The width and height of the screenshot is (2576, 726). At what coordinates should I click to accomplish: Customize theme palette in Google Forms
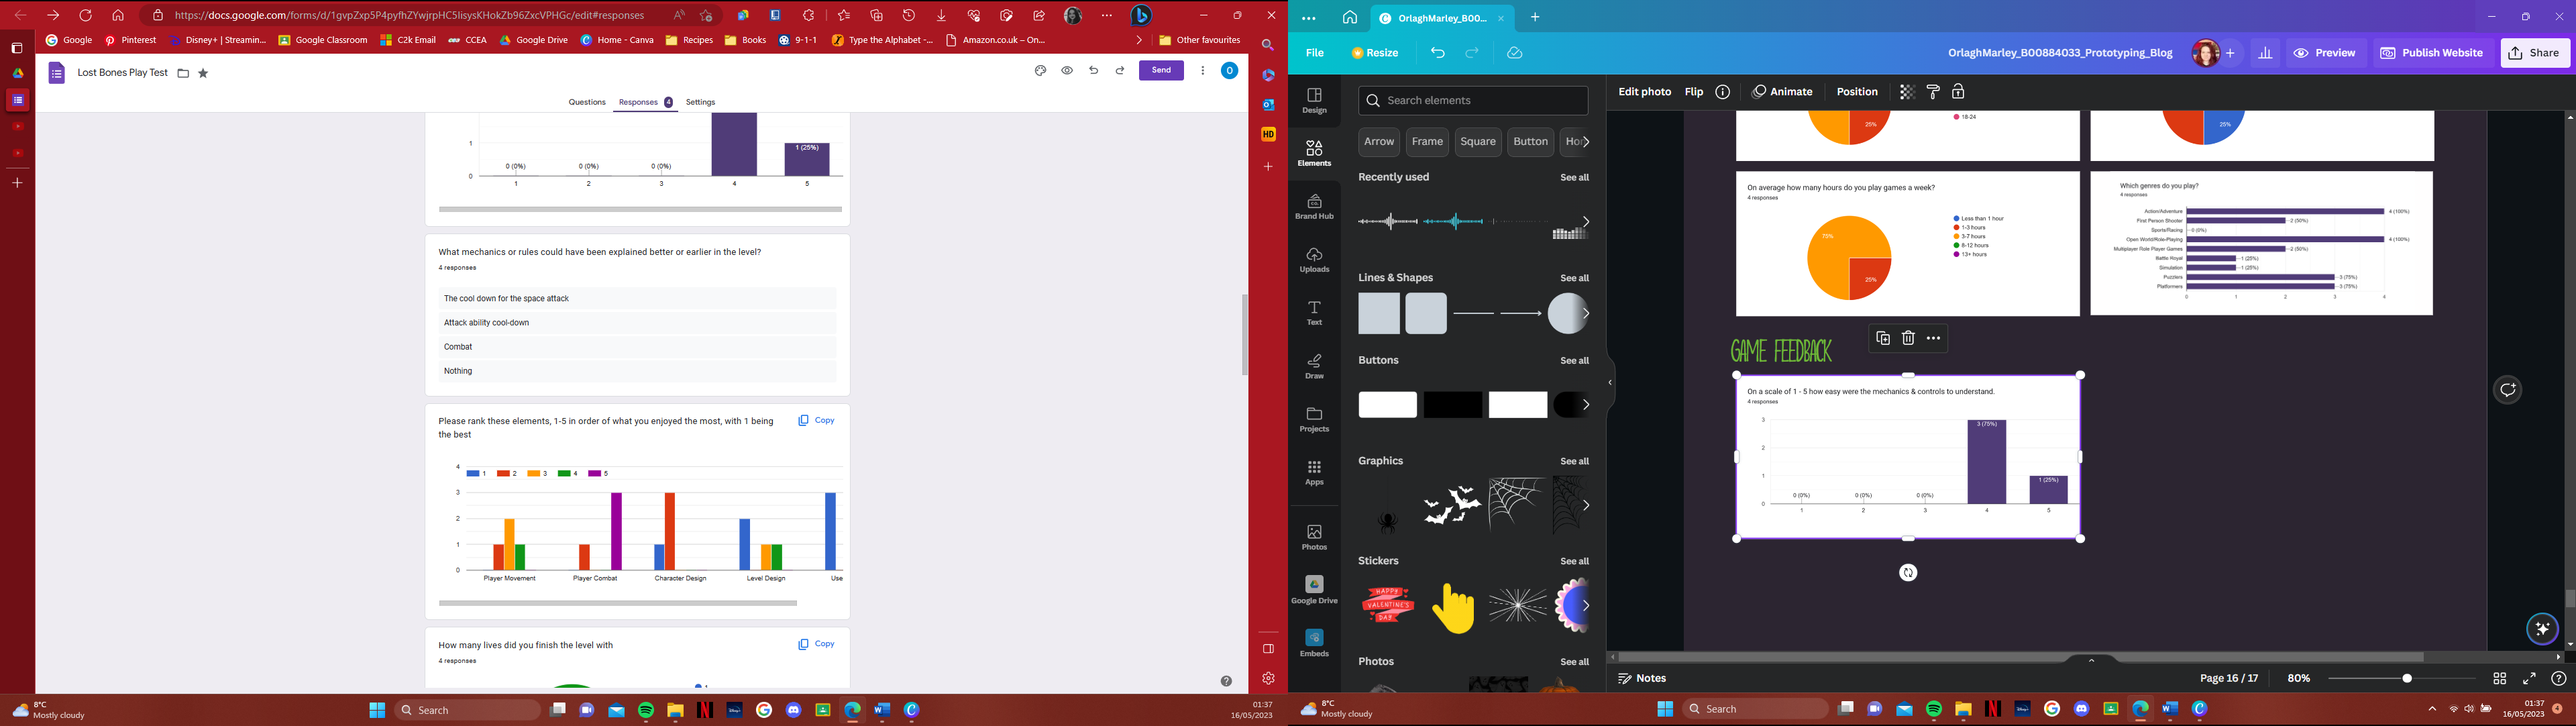(x=1040, y=71)
